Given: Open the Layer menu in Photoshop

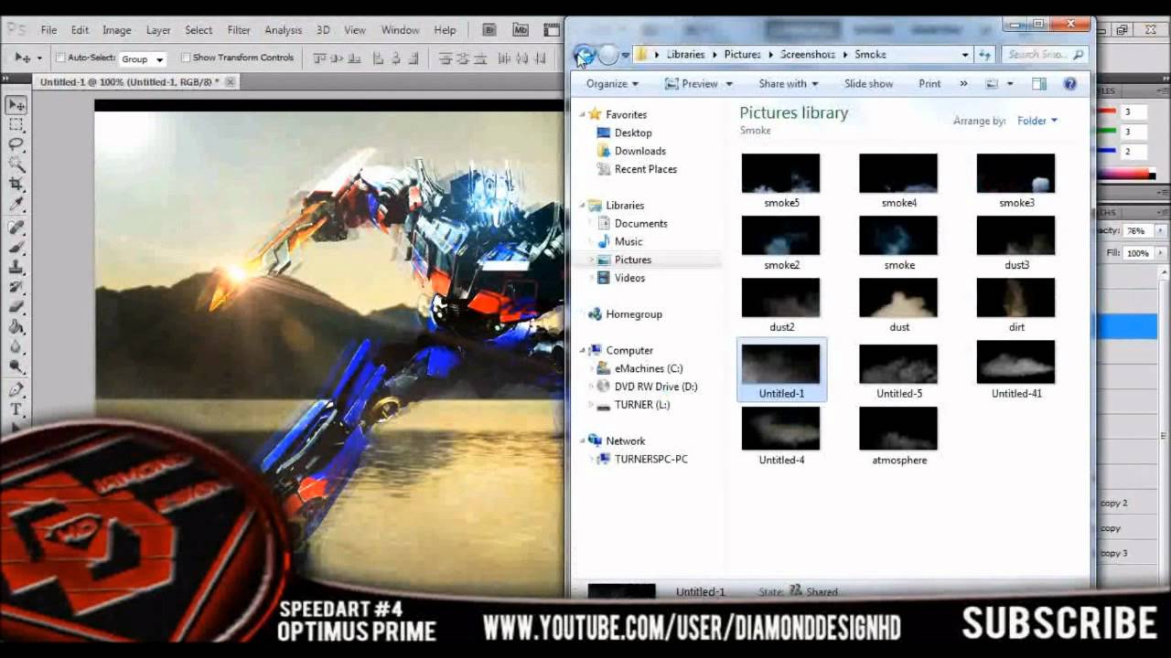Looking at the screenshot, I should pos(158,30).
